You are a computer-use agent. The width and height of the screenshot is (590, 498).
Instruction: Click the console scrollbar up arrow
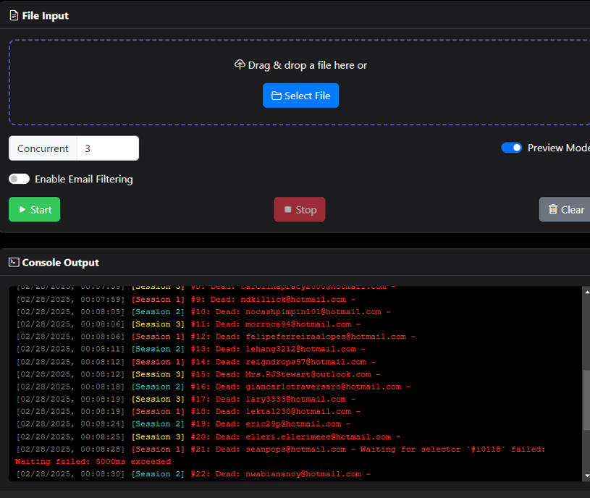click(586, 292)
